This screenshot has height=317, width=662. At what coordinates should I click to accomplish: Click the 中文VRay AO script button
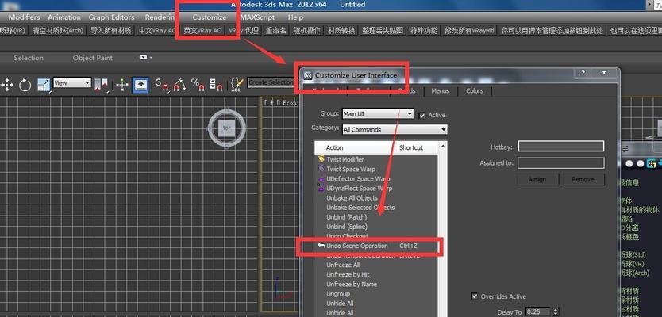coord(156,31)
